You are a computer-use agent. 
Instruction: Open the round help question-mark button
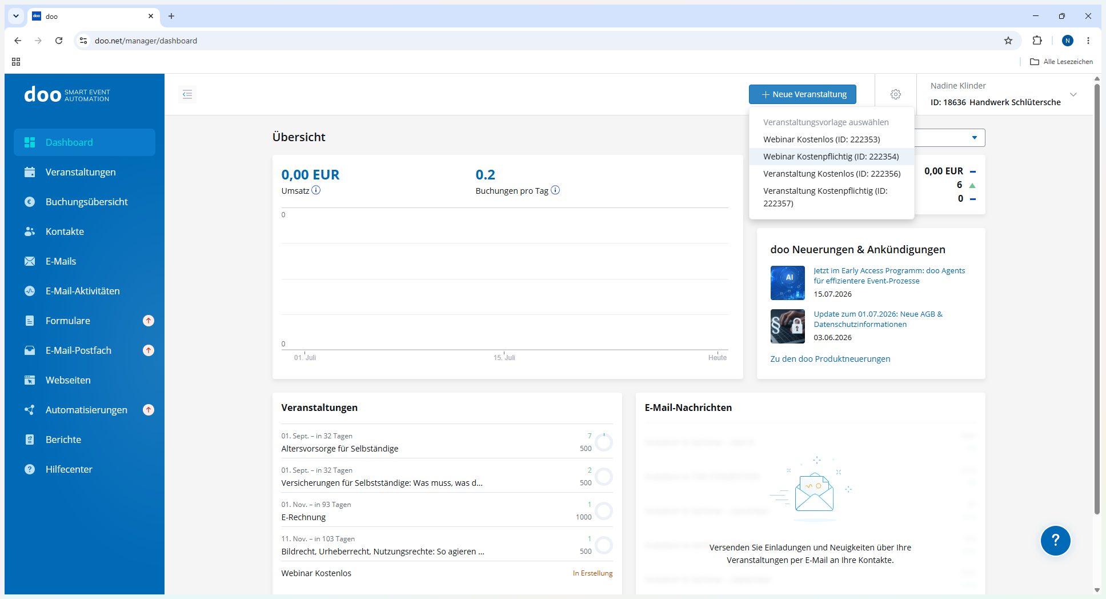point(1055,540)
